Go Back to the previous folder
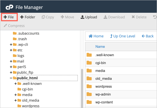Image resolution: width=157 pixels, height=108 pixels. click(x=148, y=36)
